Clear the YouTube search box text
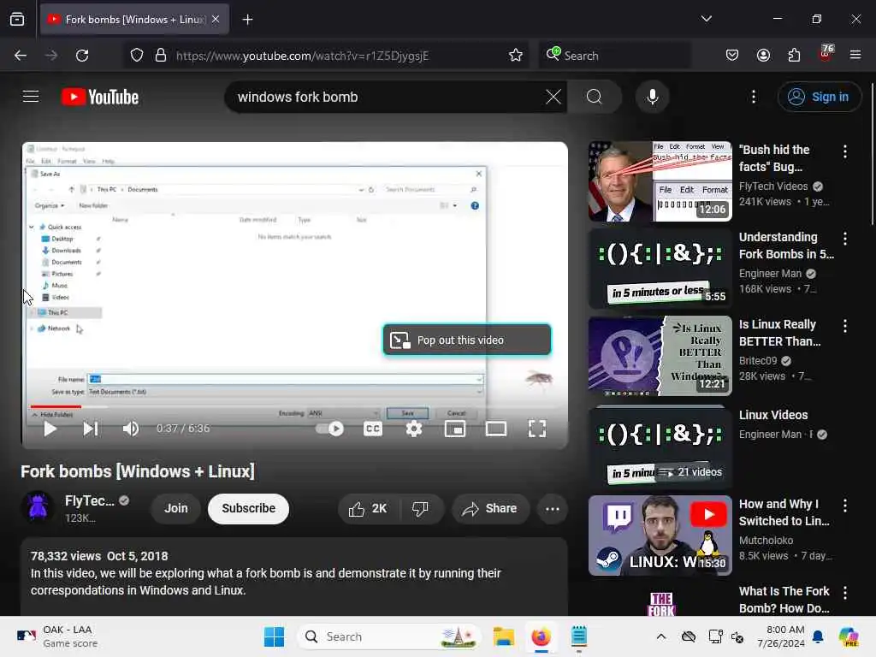This screenshot has height=657, width=876. click(553, 97)
